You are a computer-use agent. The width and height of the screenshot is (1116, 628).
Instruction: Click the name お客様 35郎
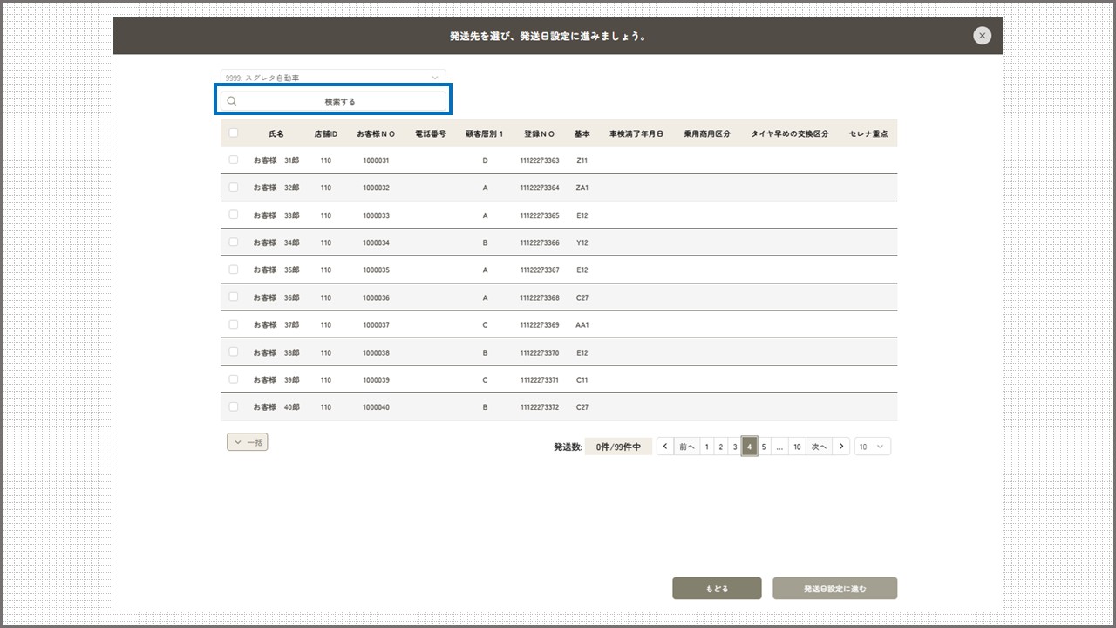pyautogui.click(x=276, y=270)
